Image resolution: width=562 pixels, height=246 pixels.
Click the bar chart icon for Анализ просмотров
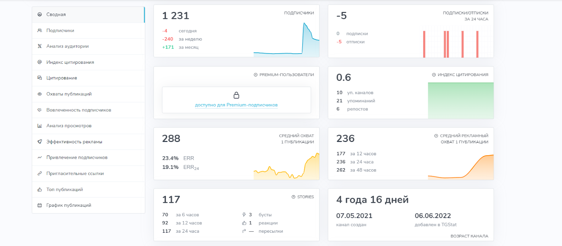(x=40, y=126)
